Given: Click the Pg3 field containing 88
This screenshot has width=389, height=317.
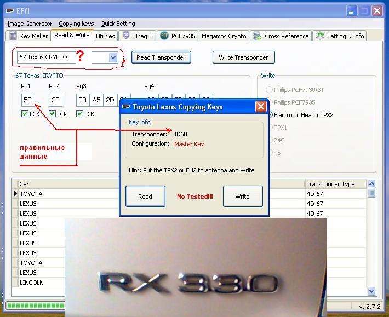Looking at the screenshot, I should tap(82, 100).
